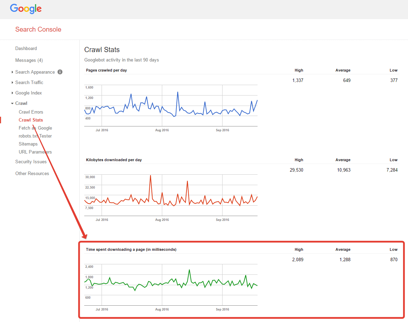Open Messages (4)
Viewport: 408px width, 322px height.
[x=29, y=60]
